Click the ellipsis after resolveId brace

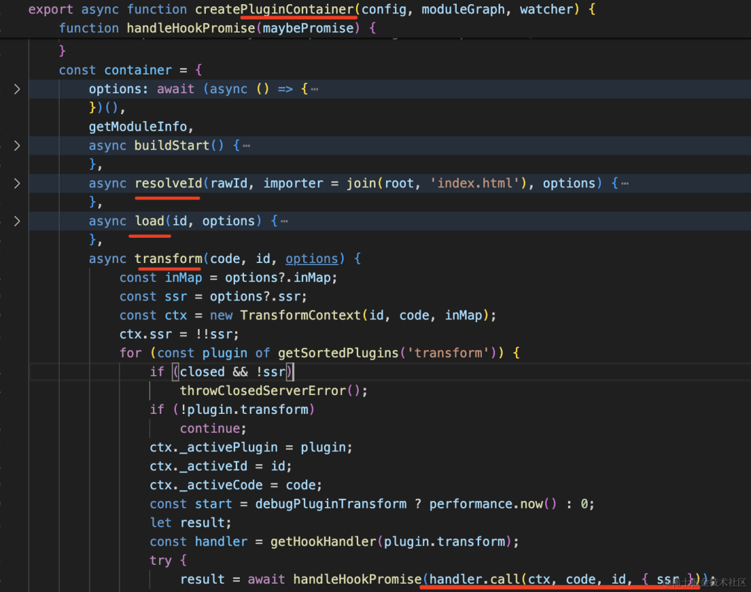click(624, 184)
